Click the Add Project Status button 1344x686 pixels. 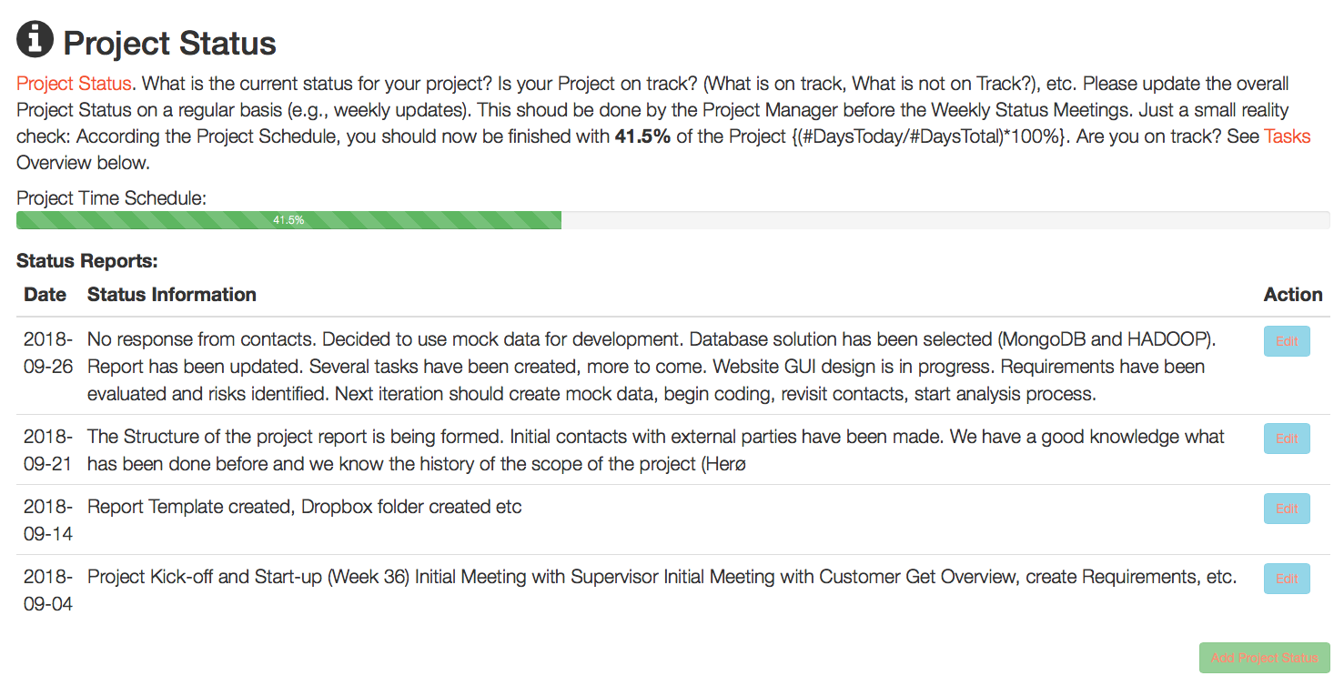[1264, 658]
